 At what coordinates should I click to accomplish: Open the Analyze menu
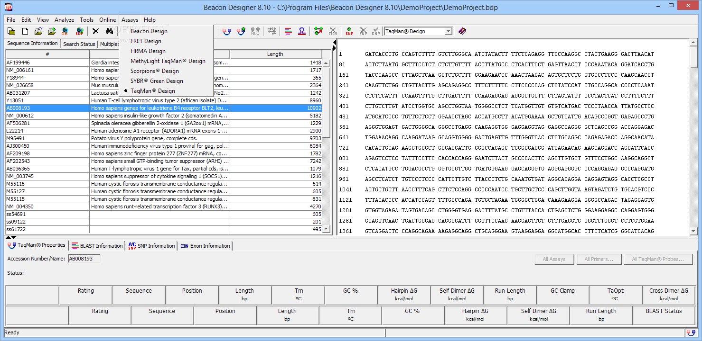coord(64,20)
